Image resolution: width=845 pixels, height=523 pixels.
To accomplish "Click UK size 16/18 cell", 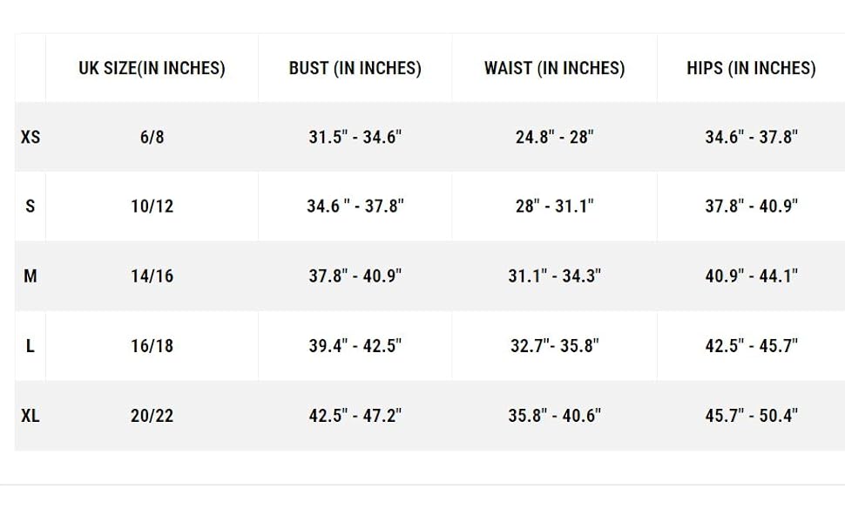I will point(152,346).
